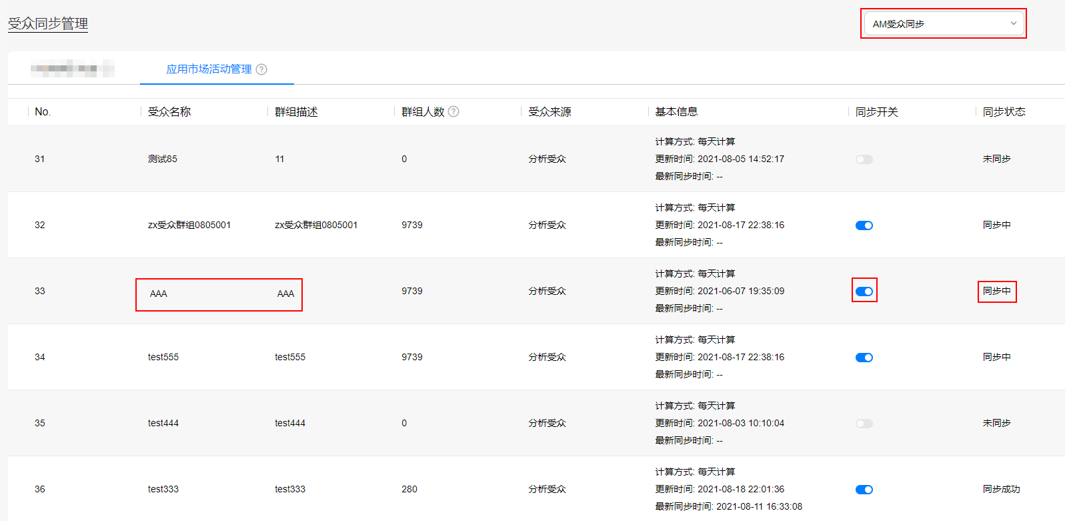Click 受众名称 column header
The image size is (1065, 521).
pyautogui.click(x=169, y=111)
